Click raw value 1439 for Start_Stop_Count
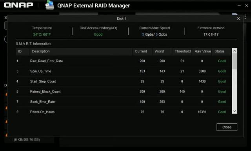Screen dimensions: 251x151 pos(202,81)
